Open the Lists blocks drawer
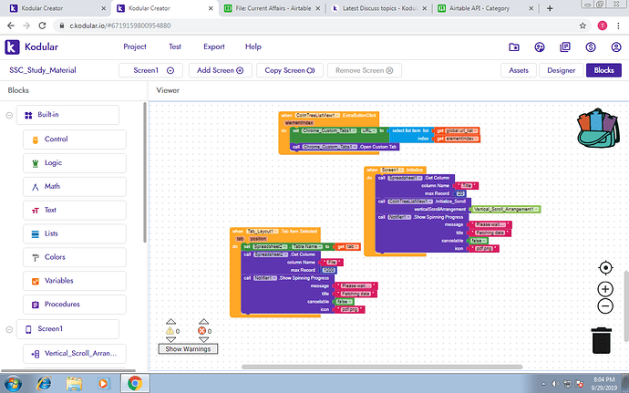629x393 pixels. pyautogui.click(x=75, y=233)
